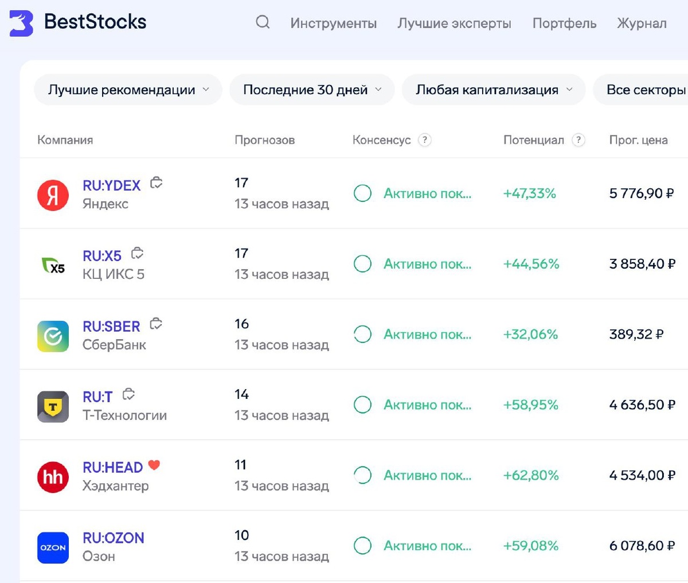This screenshot has width=688, height=583.
Task: Click the SberBank logo icon
Action: click(x=53, y=336)
